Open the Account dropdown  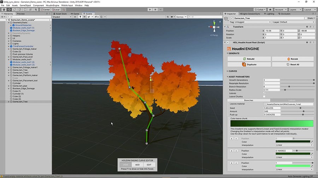click(x=281, y=9)
